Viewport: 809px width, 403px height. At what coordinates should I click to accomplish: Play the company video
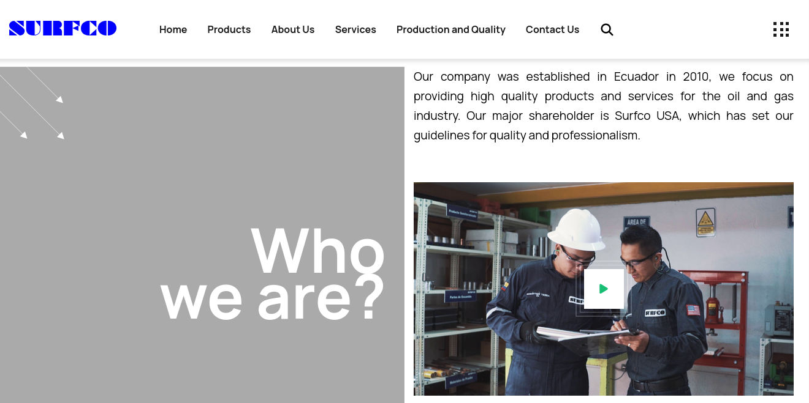point(604,289)
